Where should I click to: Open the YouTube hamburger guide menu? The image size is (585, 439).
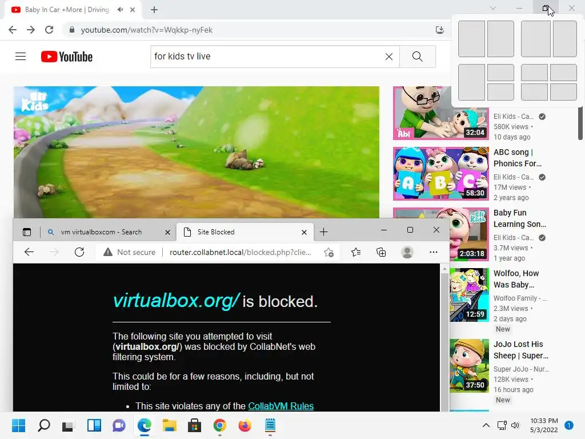click(x=21, y=57)
